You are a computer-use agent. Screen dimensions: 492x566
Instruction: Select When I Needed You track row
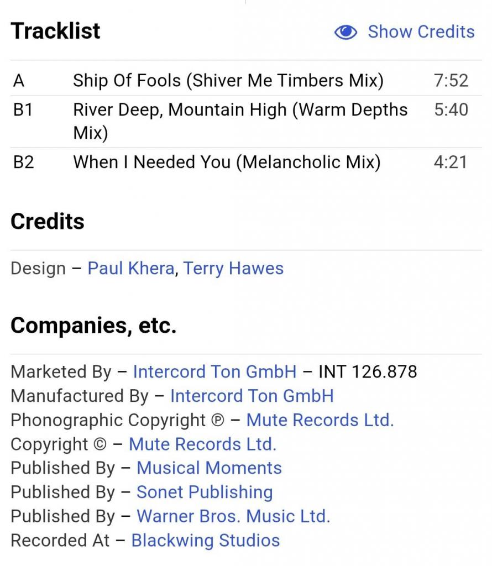click(x=246, y=162)
